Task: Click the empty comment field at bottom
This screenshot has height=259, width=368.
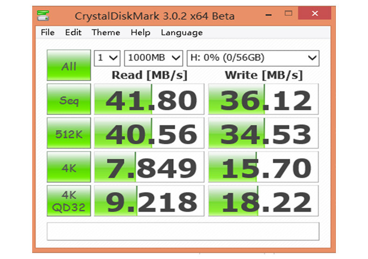Action: (183, 232)
